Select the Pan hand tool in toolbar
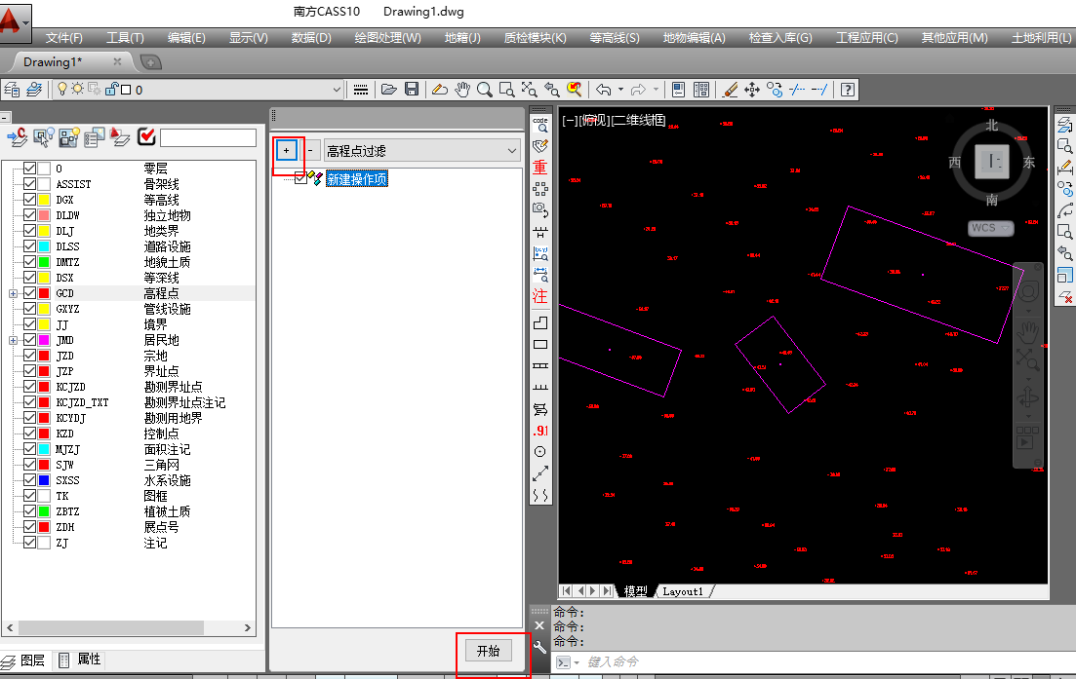 click(462, 89)
